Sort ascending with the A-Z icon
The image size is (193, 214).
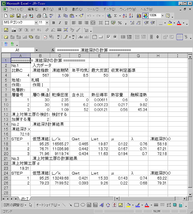(124, 16)
